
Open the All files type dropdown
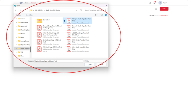[x=95, y=61]
